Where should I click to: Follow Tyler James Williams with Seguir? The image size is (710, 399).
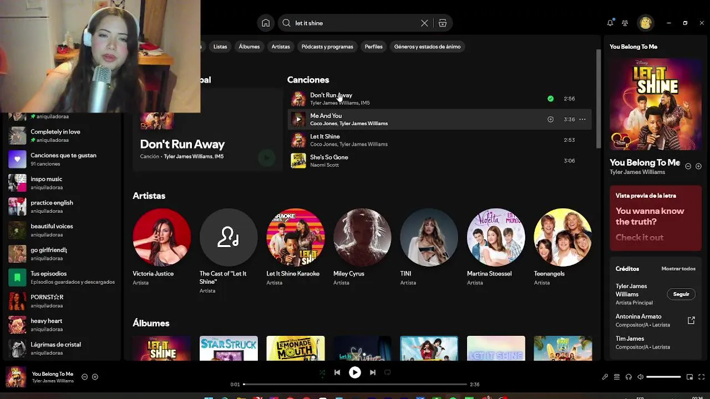tap(681, 294)
